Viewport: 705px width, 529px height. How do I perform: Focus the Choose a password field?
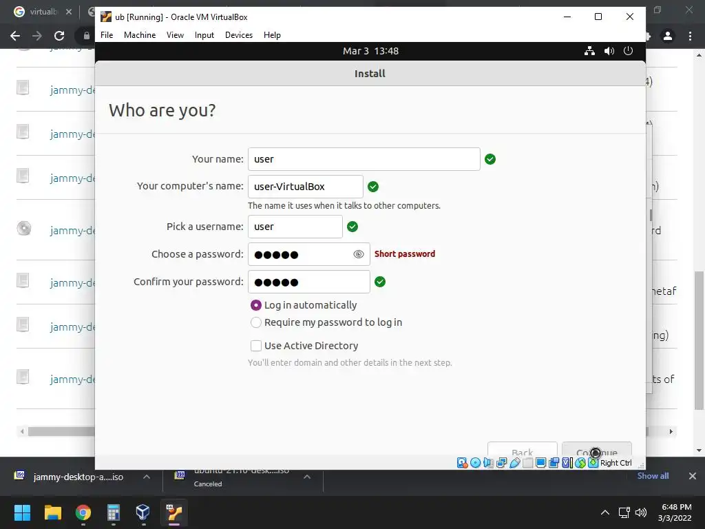tap(309, 254)
